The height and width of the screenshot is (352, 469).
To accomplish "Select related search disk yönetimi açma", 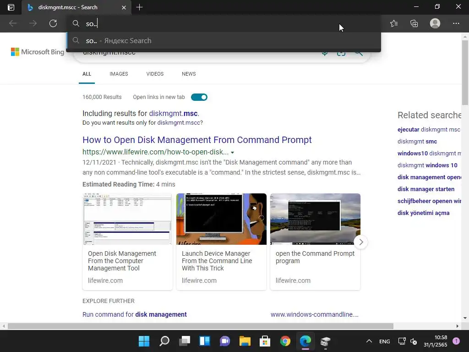I will (424, 213).
